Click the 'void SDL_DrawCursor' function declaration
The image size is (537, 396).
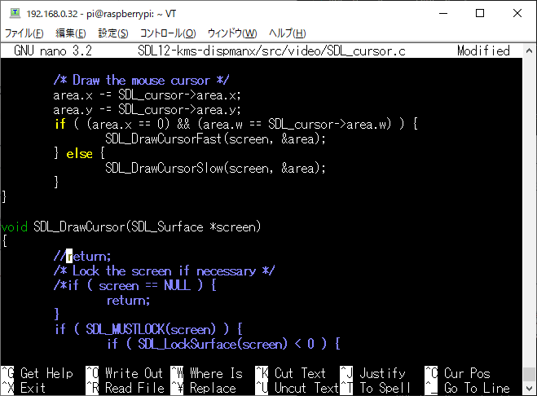131,227
